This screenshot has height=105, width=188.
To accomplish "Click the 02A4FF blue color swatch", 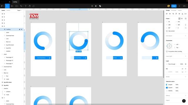I will click(x=167, y=87).
